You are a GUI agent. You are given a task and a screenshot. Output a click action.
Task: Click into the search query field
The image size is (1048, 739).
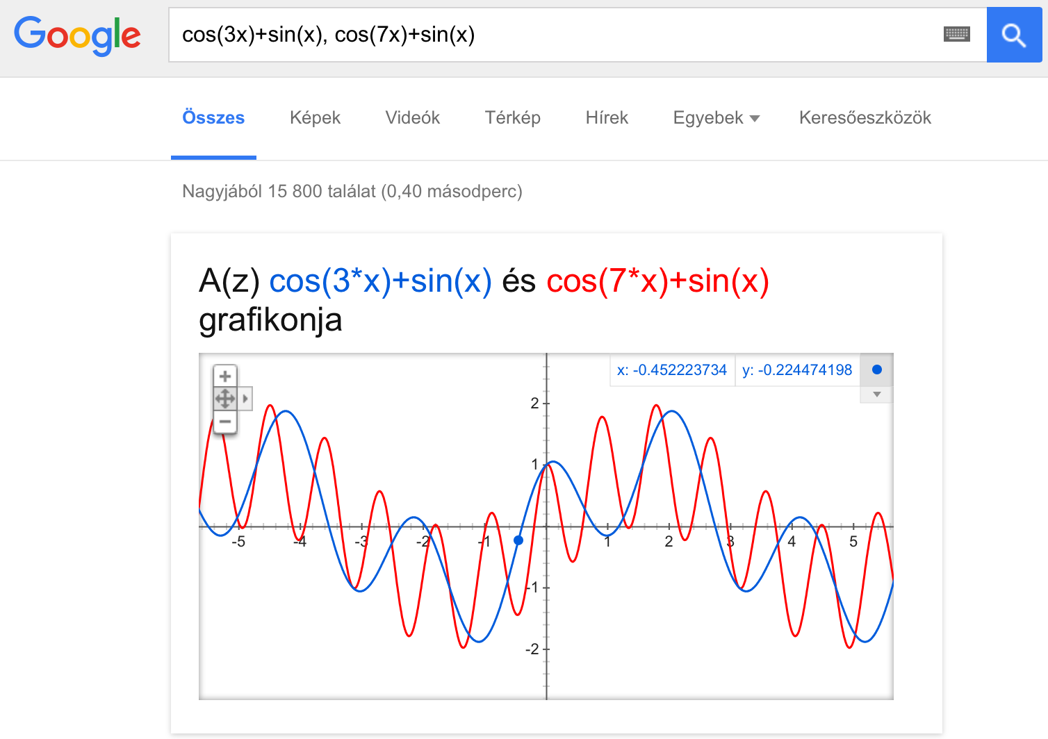point(556,35)
